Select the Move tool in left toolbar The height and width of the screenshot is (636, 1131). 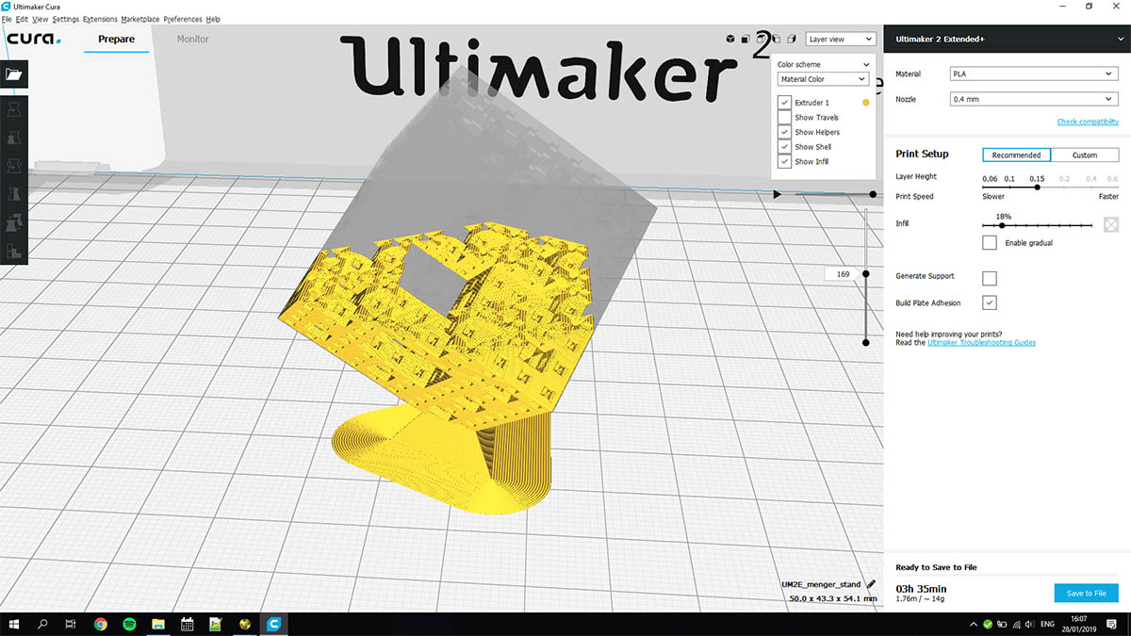click(x=13, y=109)
